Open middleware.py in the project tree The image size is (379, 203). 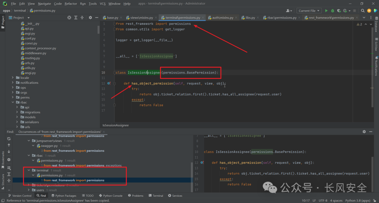35,53
